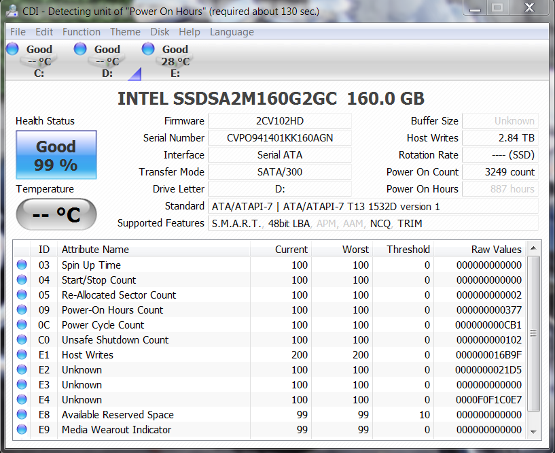Click the scroll down arrow in attribute list

tap(534, 431)
